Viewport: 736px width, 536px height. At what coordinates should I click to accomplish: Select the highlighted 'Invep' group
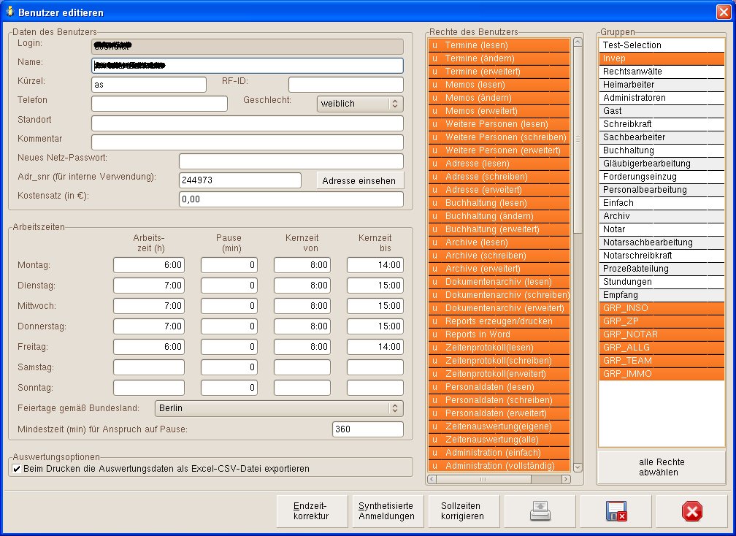[662, 58]
